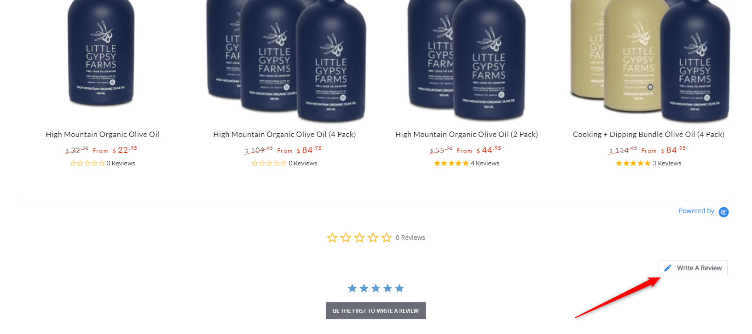Image resolution: width=752 pixels, height=334 pixels.
Task: Click the Cooking + Dipping Bundle bottles image
Action: (649, 60)
